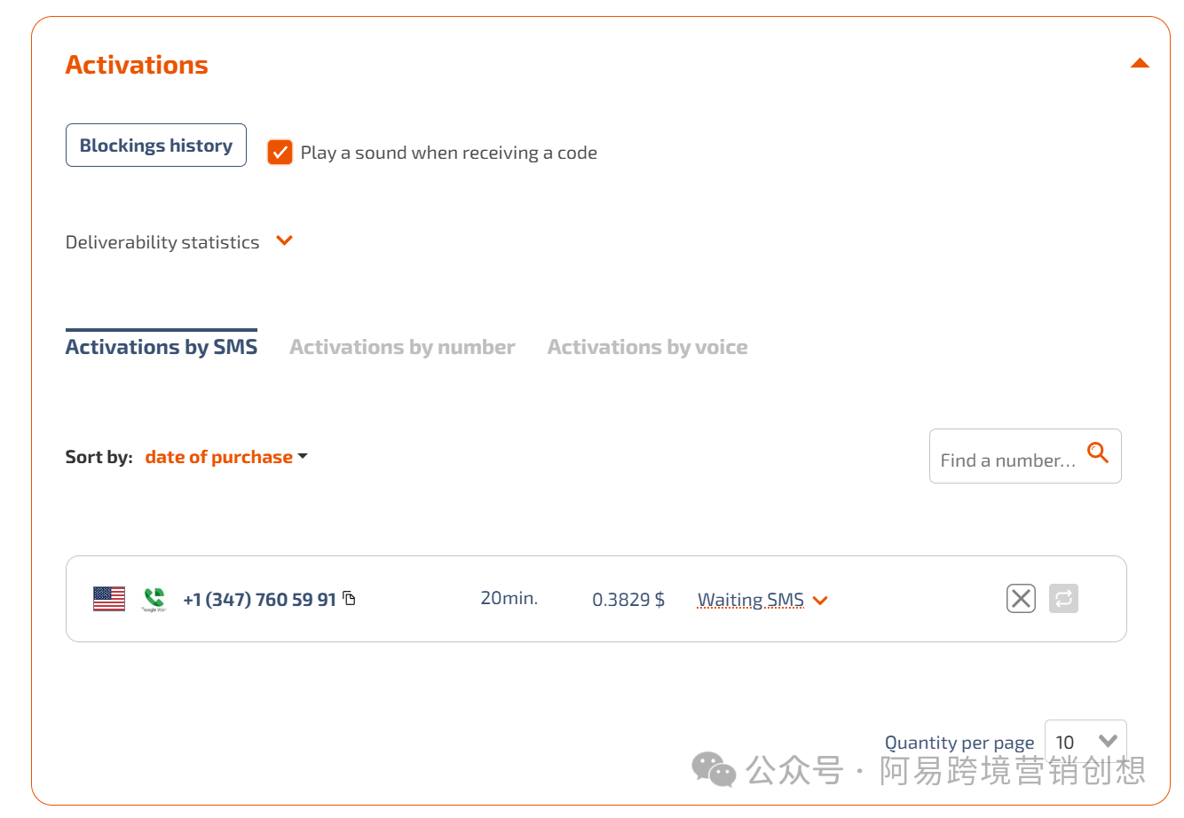The width and height of the screenshot is (1184, 818).
Task: Click the search magnifier icon
Action: pos(1098,452)
